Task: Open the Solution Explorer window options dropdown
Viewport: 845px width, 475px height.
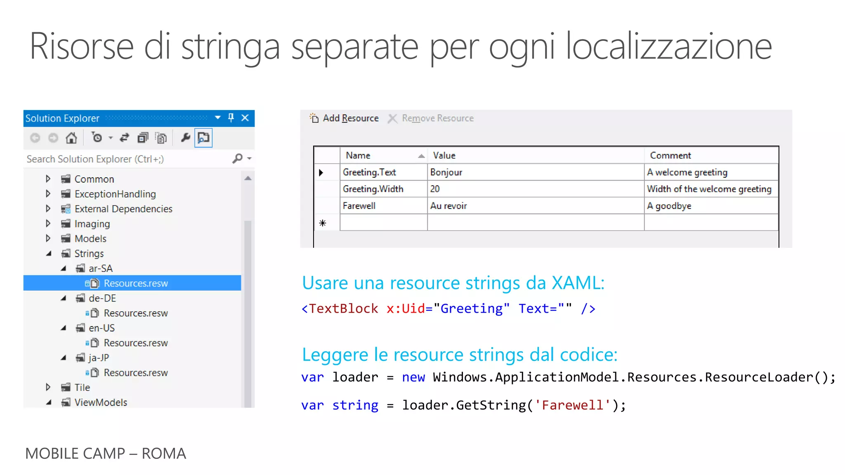Action: coord(218,118)
